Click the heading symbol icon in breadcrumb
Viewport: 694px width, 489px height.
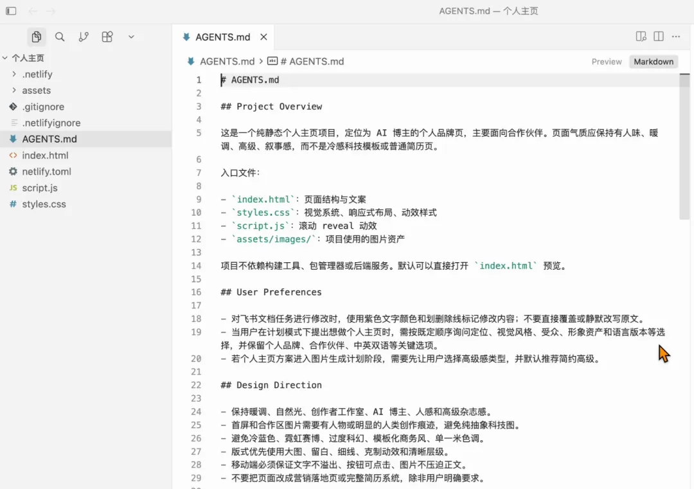[x=272, y=61]
